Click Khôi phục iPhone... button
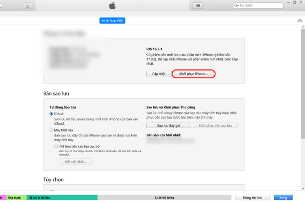This screenshot has width=305, height=203. (x=194, y=74)
